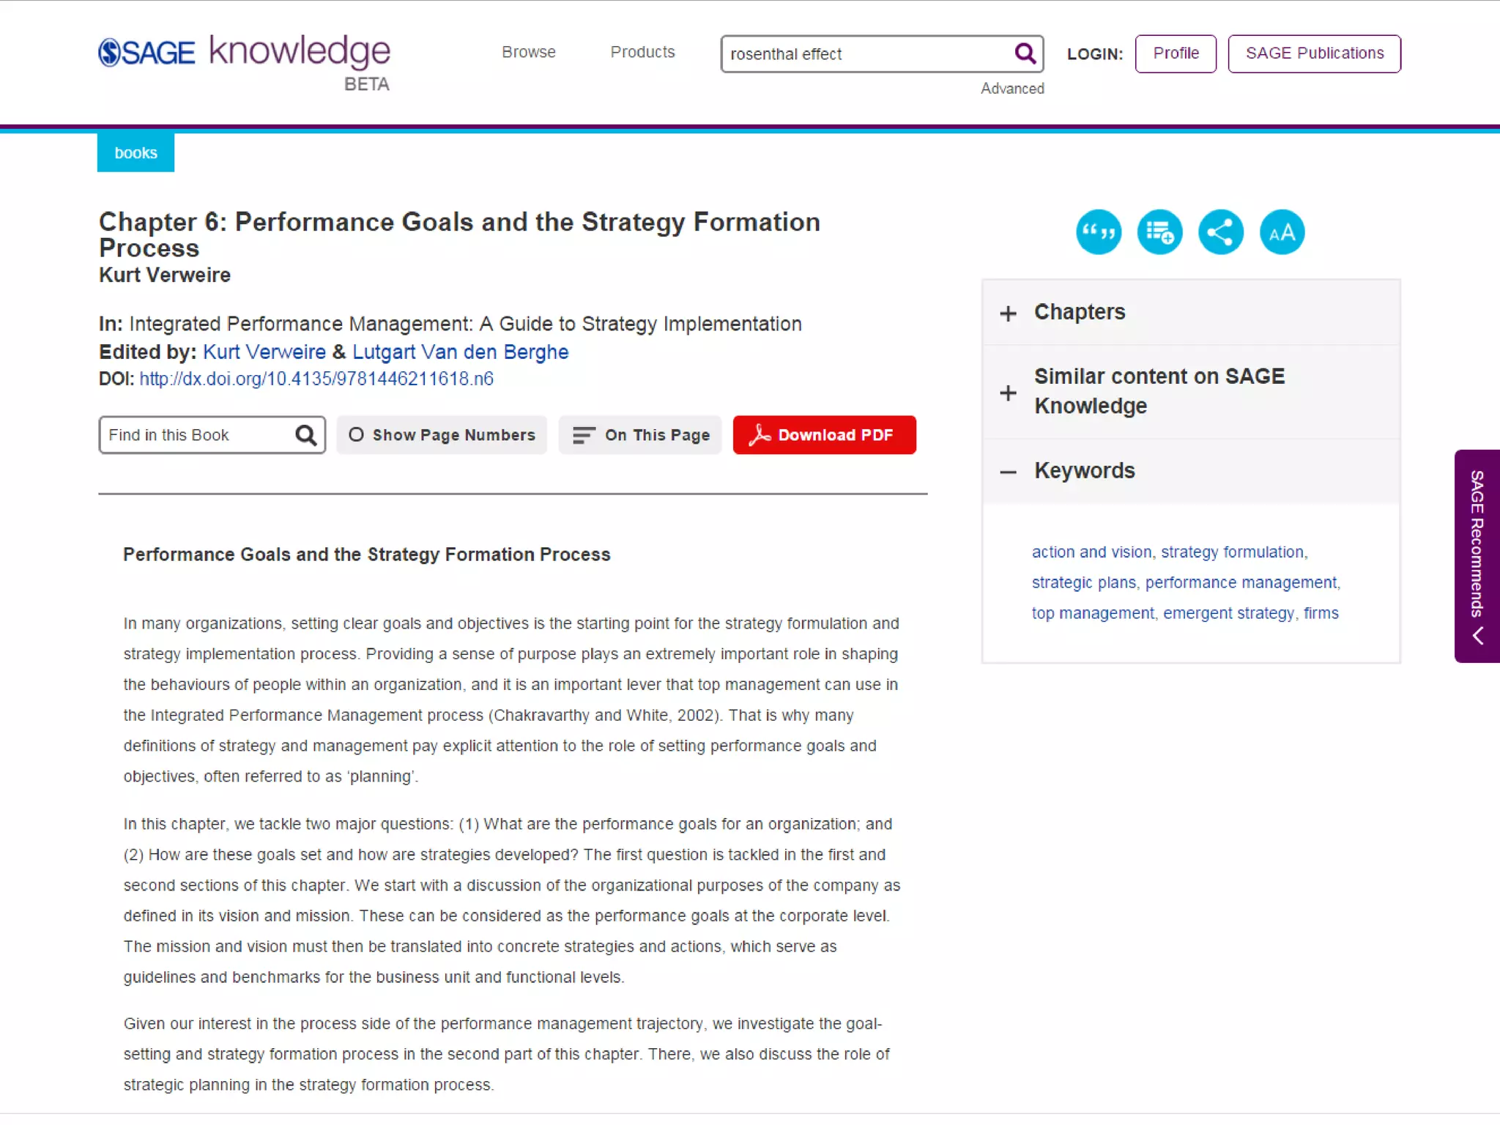The width and height of the screenshot is (1500, 1125).
Task: Select the books tab
Action: click(135, 153)
